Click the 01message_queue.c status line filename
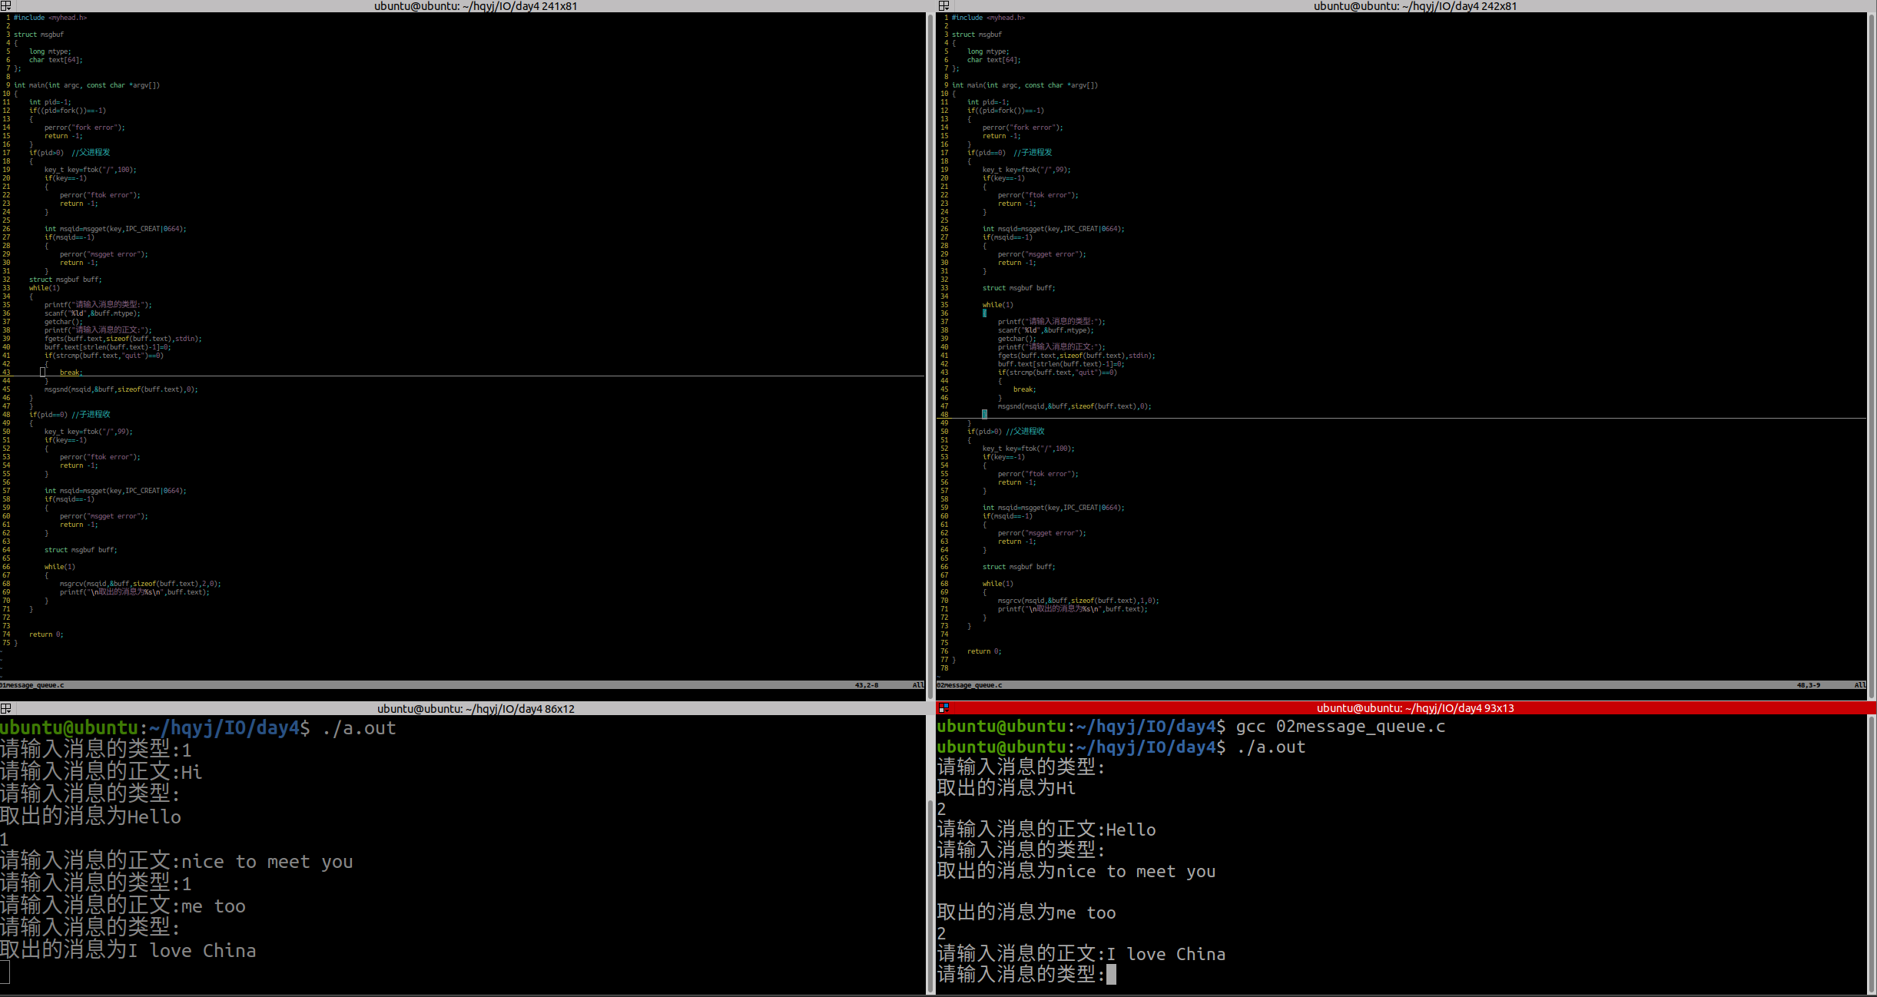Image resolution: width=1877 pixels, height=997 pixels. click(32, 685)
